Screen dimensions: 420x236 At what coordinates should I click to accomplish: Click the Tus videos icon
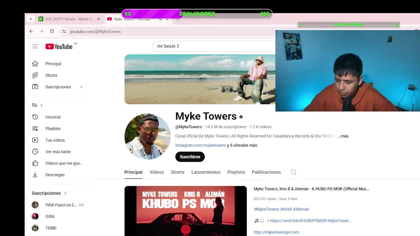click(x=35, y=140)
